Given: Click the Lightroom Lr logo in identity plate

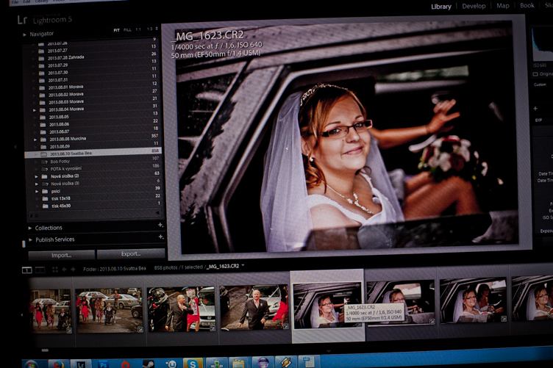Looking at the screenshot, I should click(22, 20).
